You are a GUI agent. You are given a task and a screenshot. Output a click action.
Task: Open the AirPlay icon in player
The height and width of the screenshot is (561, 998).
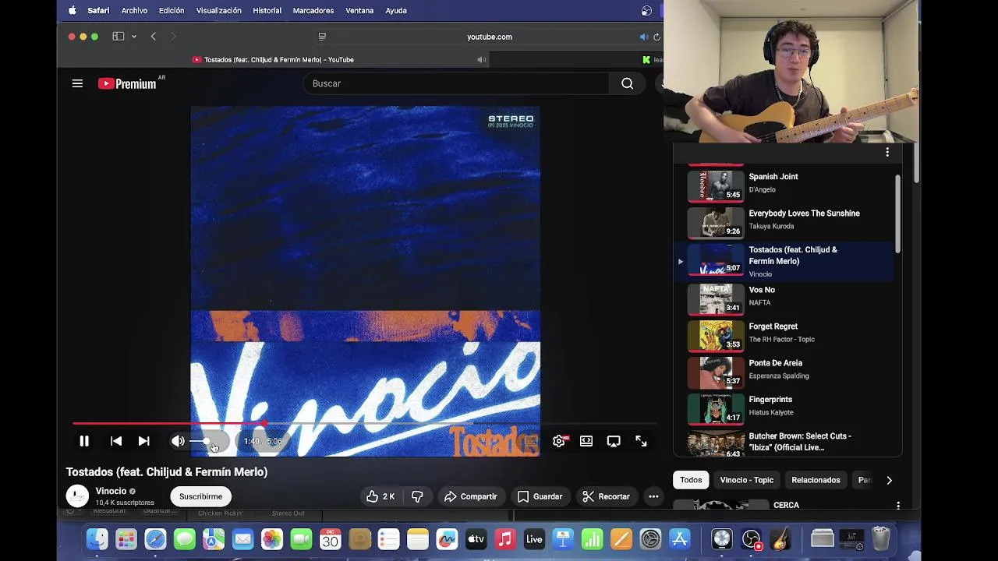pyautogui.click(x=614, y=441)
